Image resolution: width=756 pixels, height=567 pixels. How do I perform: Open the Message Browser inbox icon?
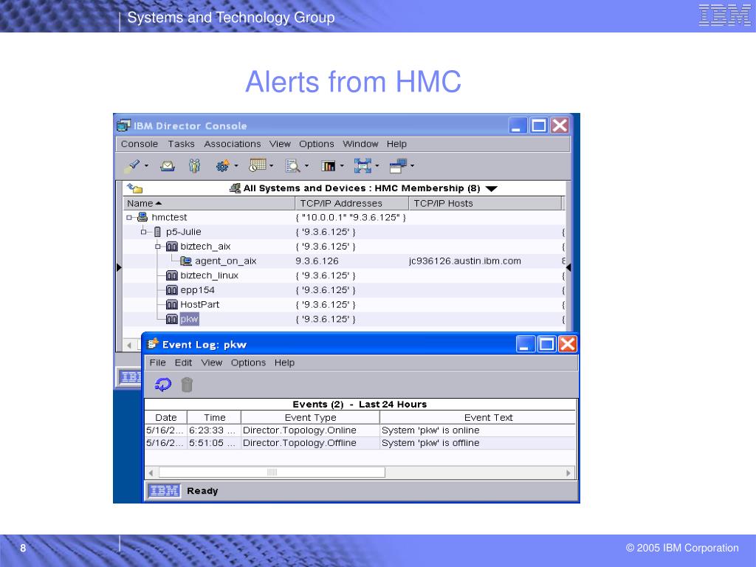click(x=167, y=165)
